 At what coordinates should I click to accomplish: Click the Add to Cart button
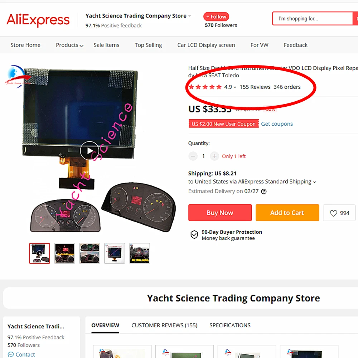click(287, 213)
